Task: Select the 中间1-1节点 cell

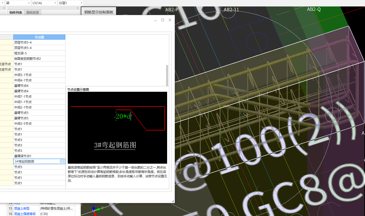Action: [39, 102]
